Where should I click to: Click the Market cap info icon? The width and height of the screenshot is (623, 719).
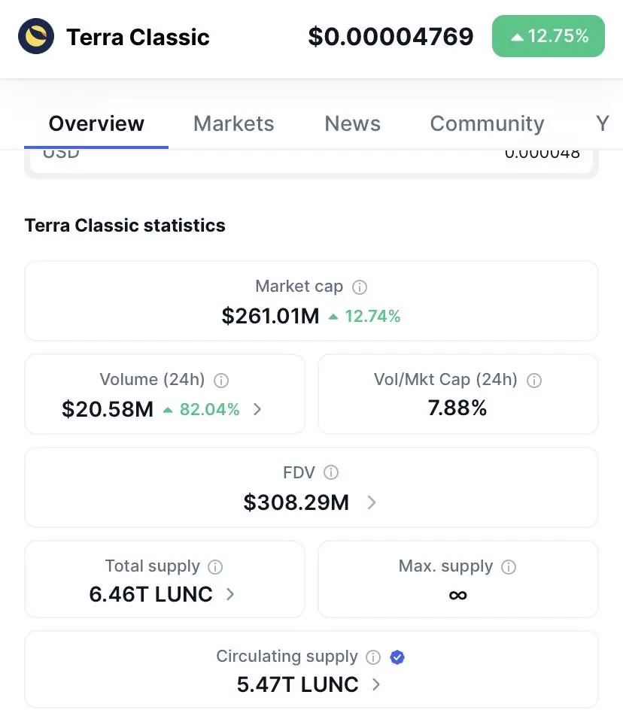[x=360, y=287]
